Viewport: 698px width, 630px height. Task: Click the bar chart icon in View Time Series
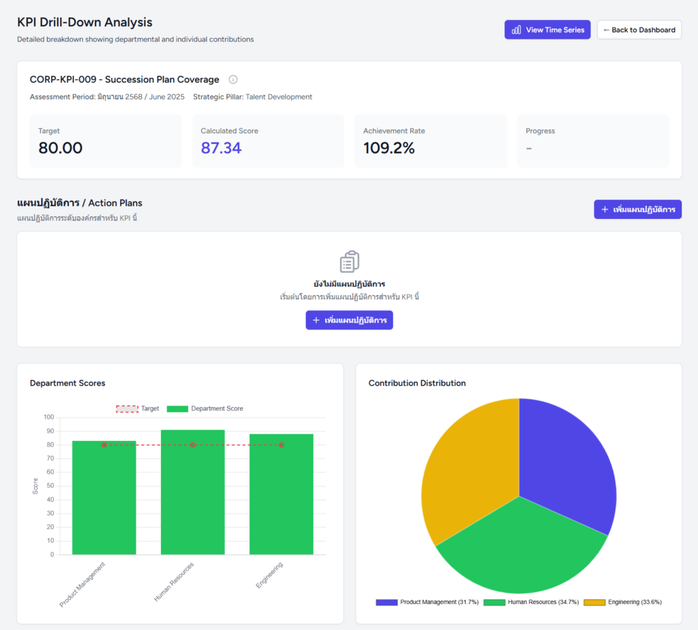[517, 30]
